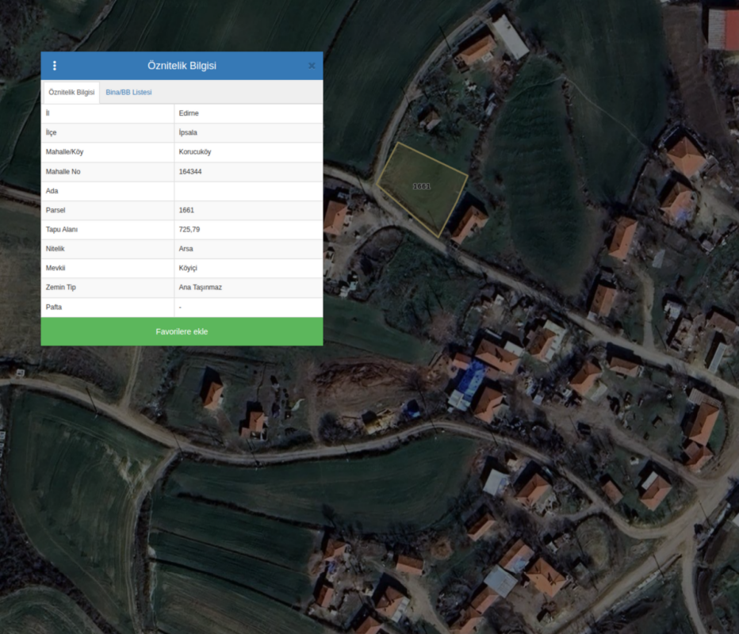Click the Pafta row label
The image size is (739, 634).
click(x=54, y=307)
